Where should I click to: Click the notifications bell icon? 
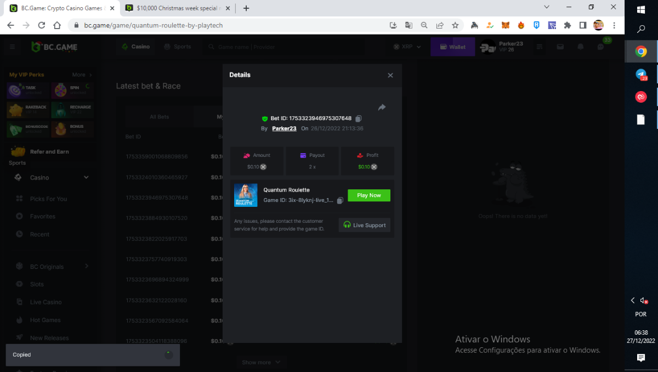coord(580,47)
